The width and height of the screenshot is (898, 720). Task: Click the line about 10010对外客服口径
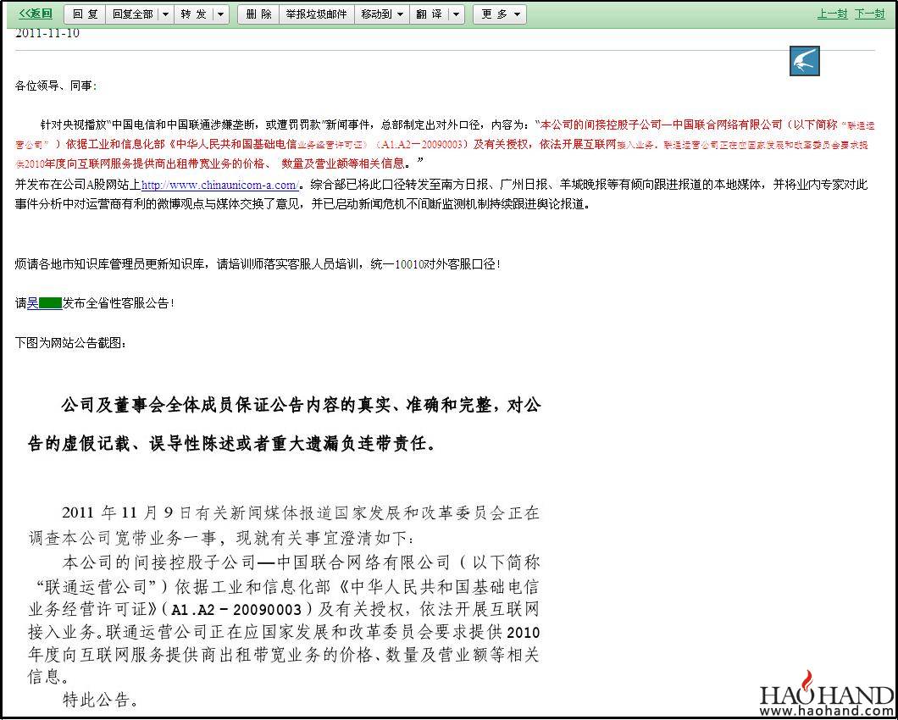(258, 264)
